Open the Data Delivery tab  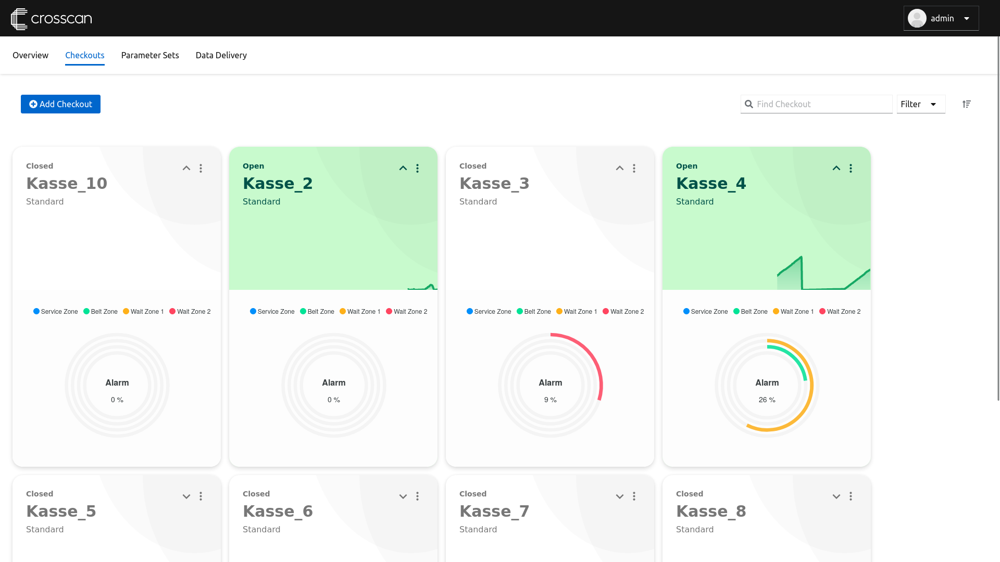click(x=221, y=55)
